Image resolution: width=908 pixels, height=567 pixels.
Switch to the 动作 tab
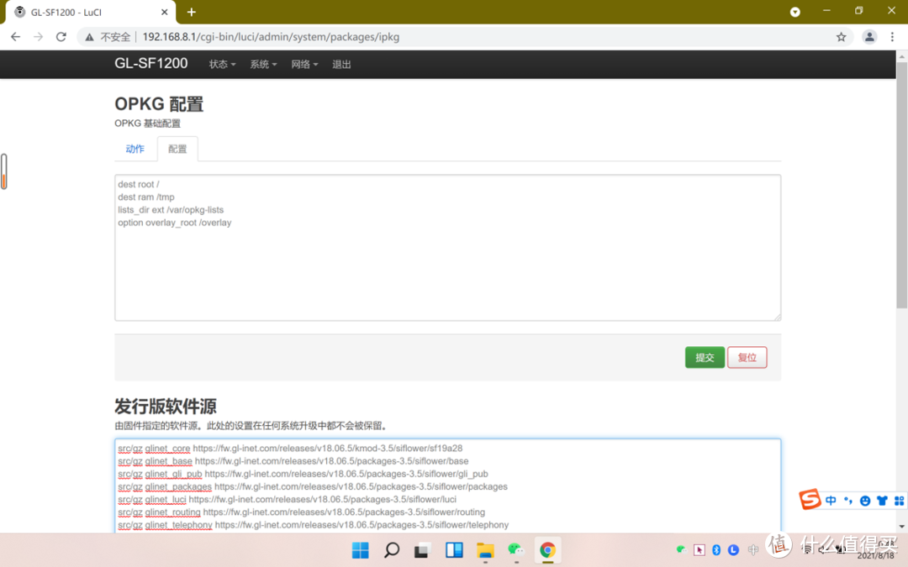135,149
